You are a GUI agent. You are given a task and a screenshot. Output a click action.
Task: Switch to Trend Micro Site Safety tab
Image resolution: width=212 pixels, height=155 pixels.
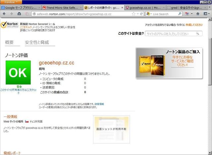click(62, 8)
